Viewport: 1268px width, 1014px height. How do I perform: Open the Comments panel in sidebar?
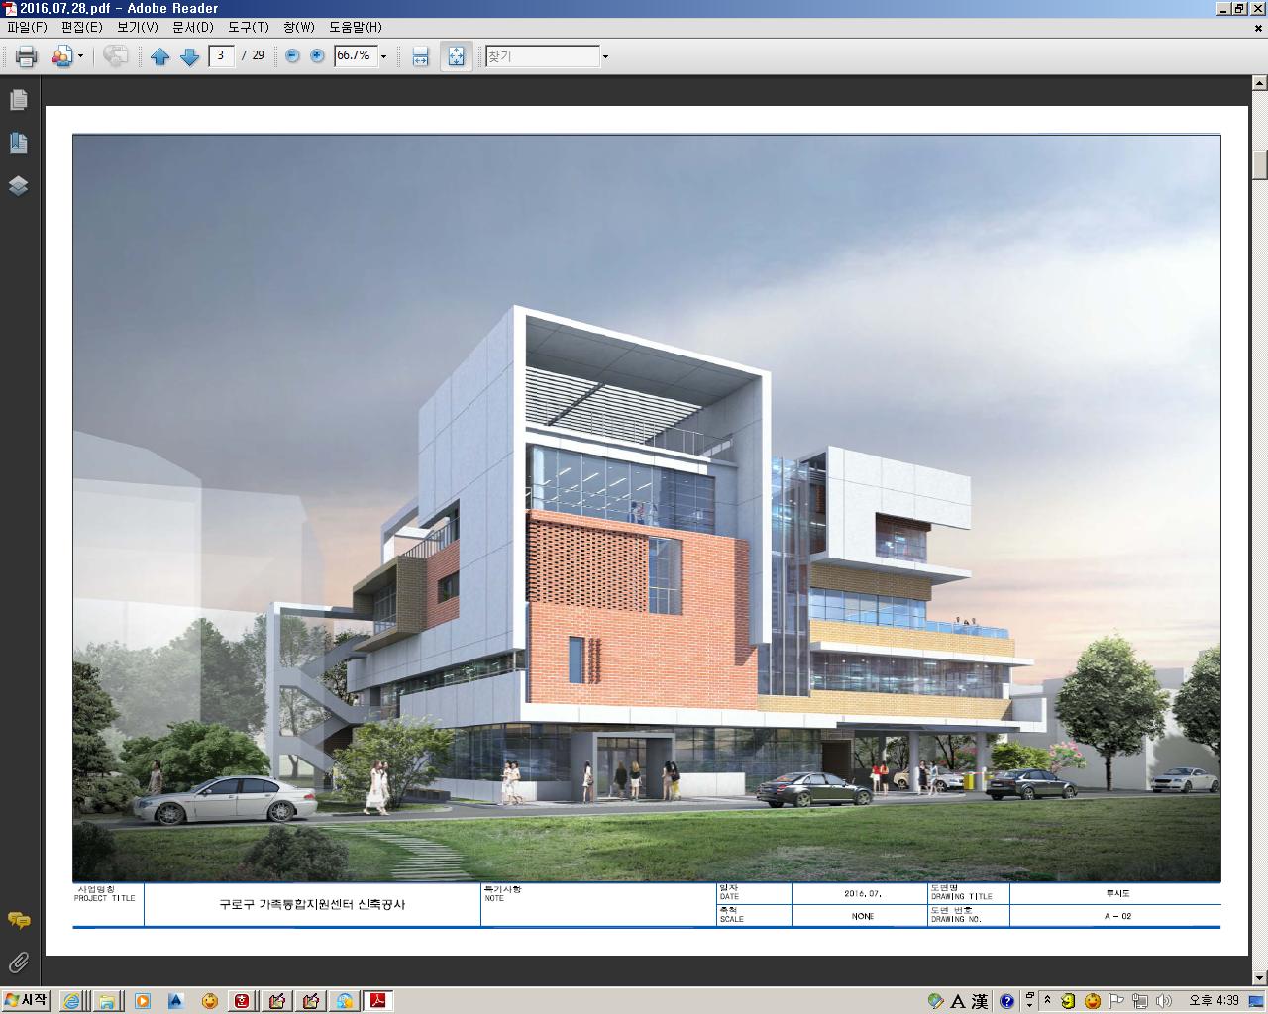point(18,920)
